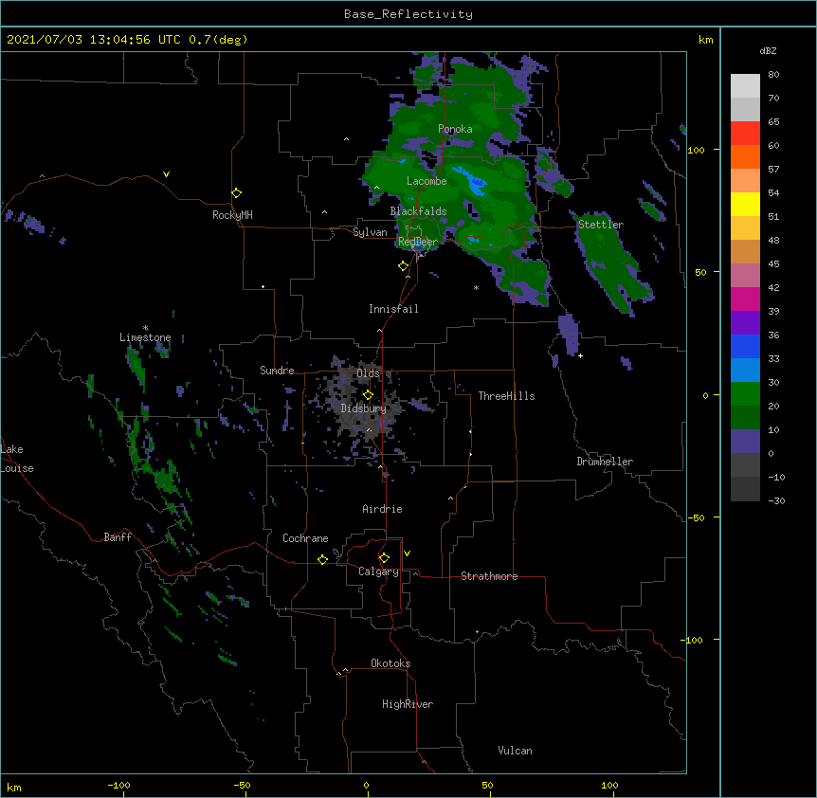This screenshot has width=817, height=798.
Task: Click the white asterisk above Limestone label
Action: click(146, 328)
